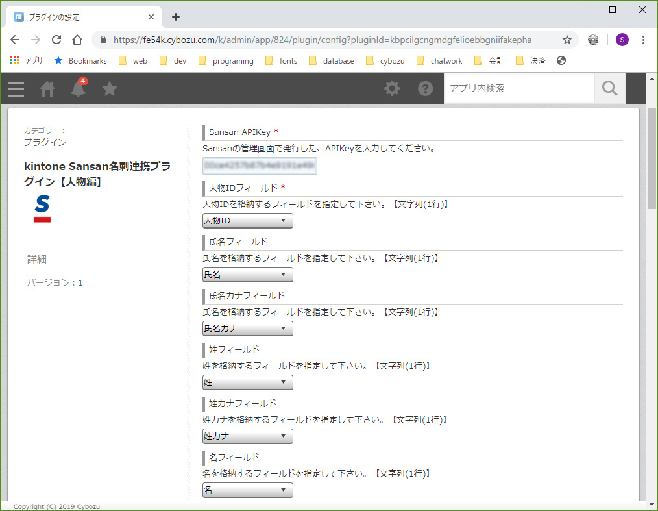Open the アプリ apps shortcut

tap(27, 61)
